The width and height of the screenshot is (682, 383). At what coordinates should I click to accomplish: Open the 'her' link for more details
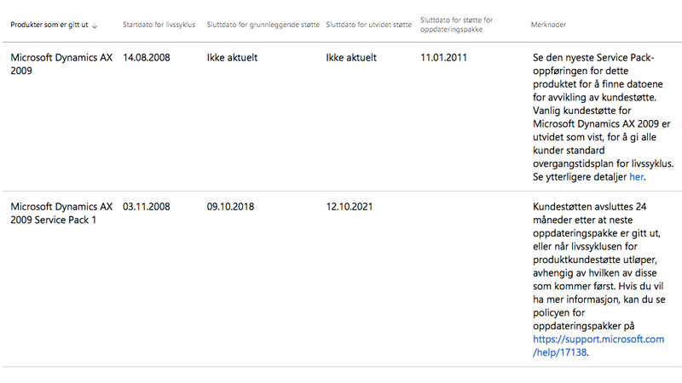636,177
